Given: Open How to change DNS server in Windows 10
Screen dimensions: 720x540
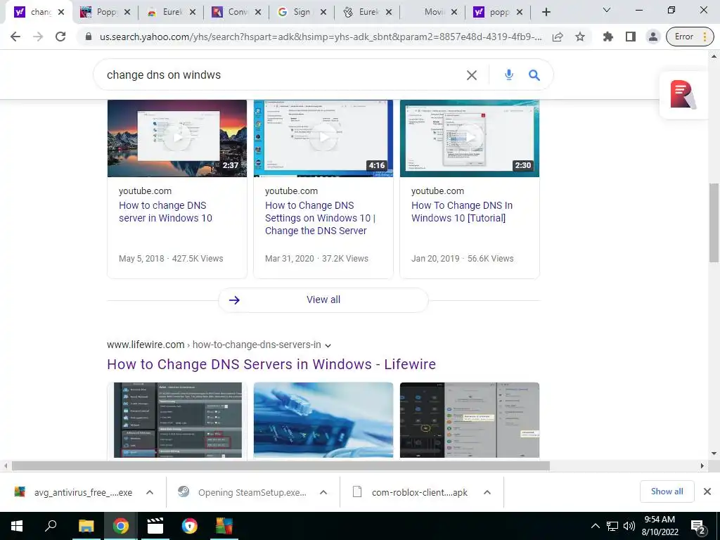Looking at the screenshot, I should click(x=165, y=212).
